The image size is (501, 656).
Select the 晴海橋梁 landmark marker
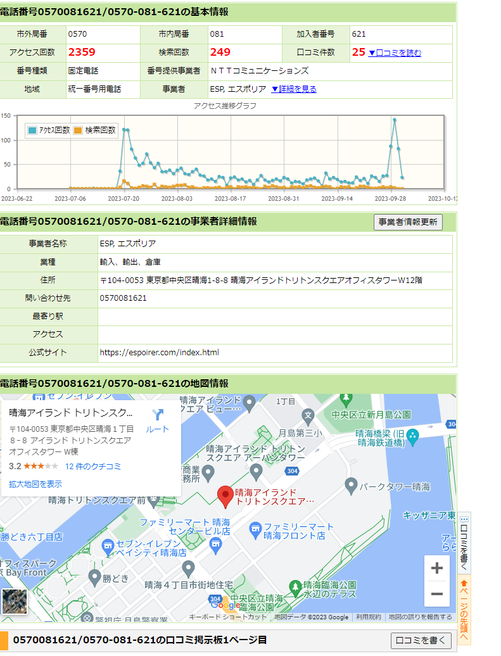pyautogui.click(x=413, y=438)
